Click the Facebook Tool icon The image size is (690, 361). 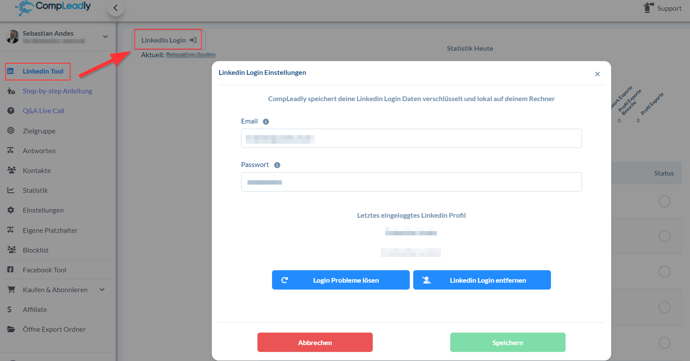pos(11,270)
